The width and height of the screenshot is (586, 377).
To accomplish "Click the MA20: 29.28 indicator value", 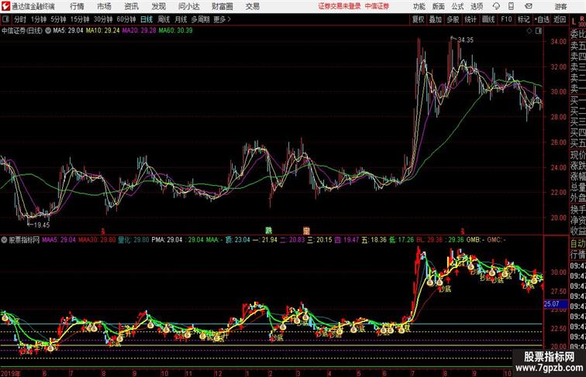I will click(139, 31).
